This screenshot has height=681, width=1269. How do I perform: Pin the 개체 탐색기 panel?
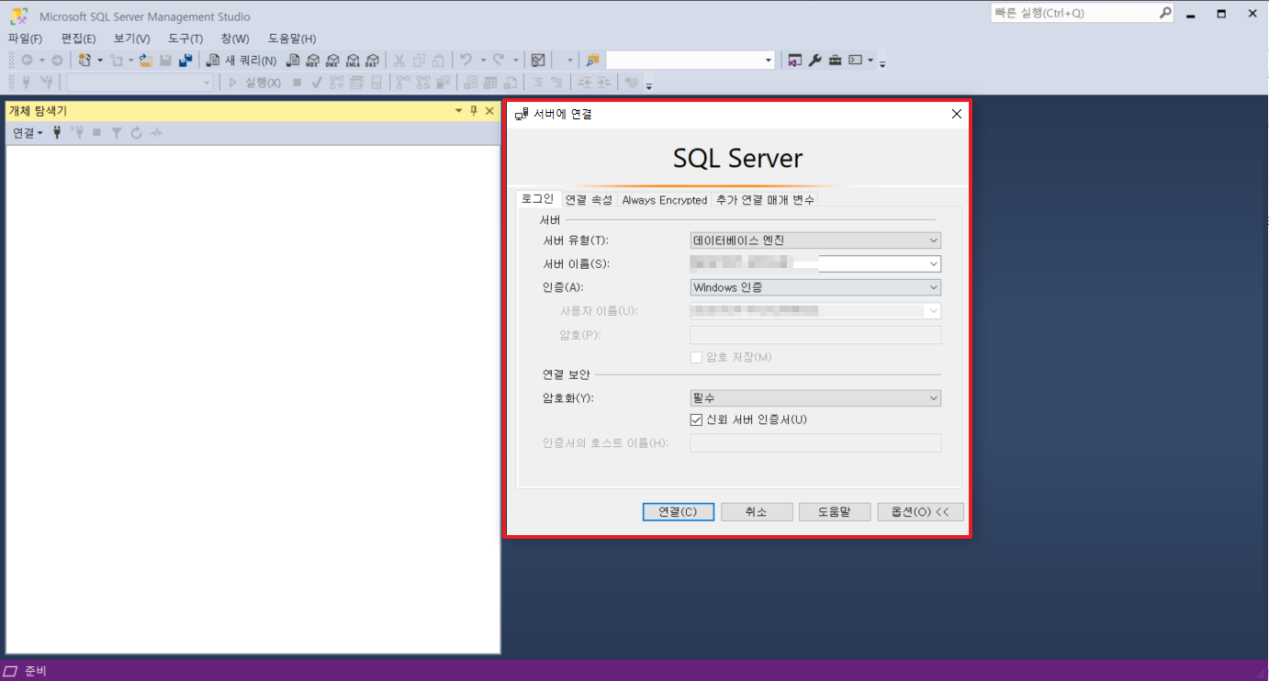pos(474,111)
